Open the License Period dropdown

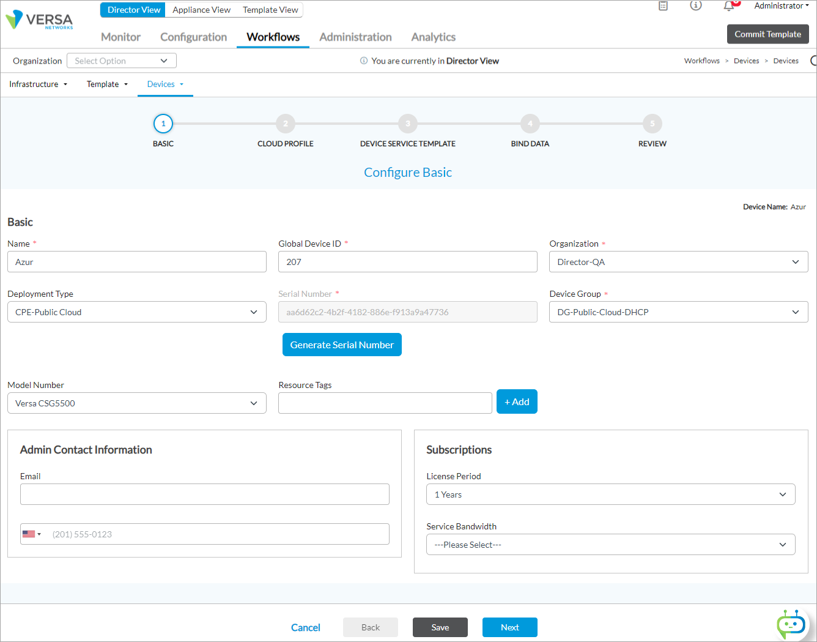610,495
